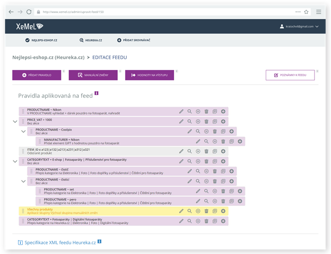Pause the Všechny produkty rule
This screenshot has width=331, height=254.
click(x=198, y=211)
